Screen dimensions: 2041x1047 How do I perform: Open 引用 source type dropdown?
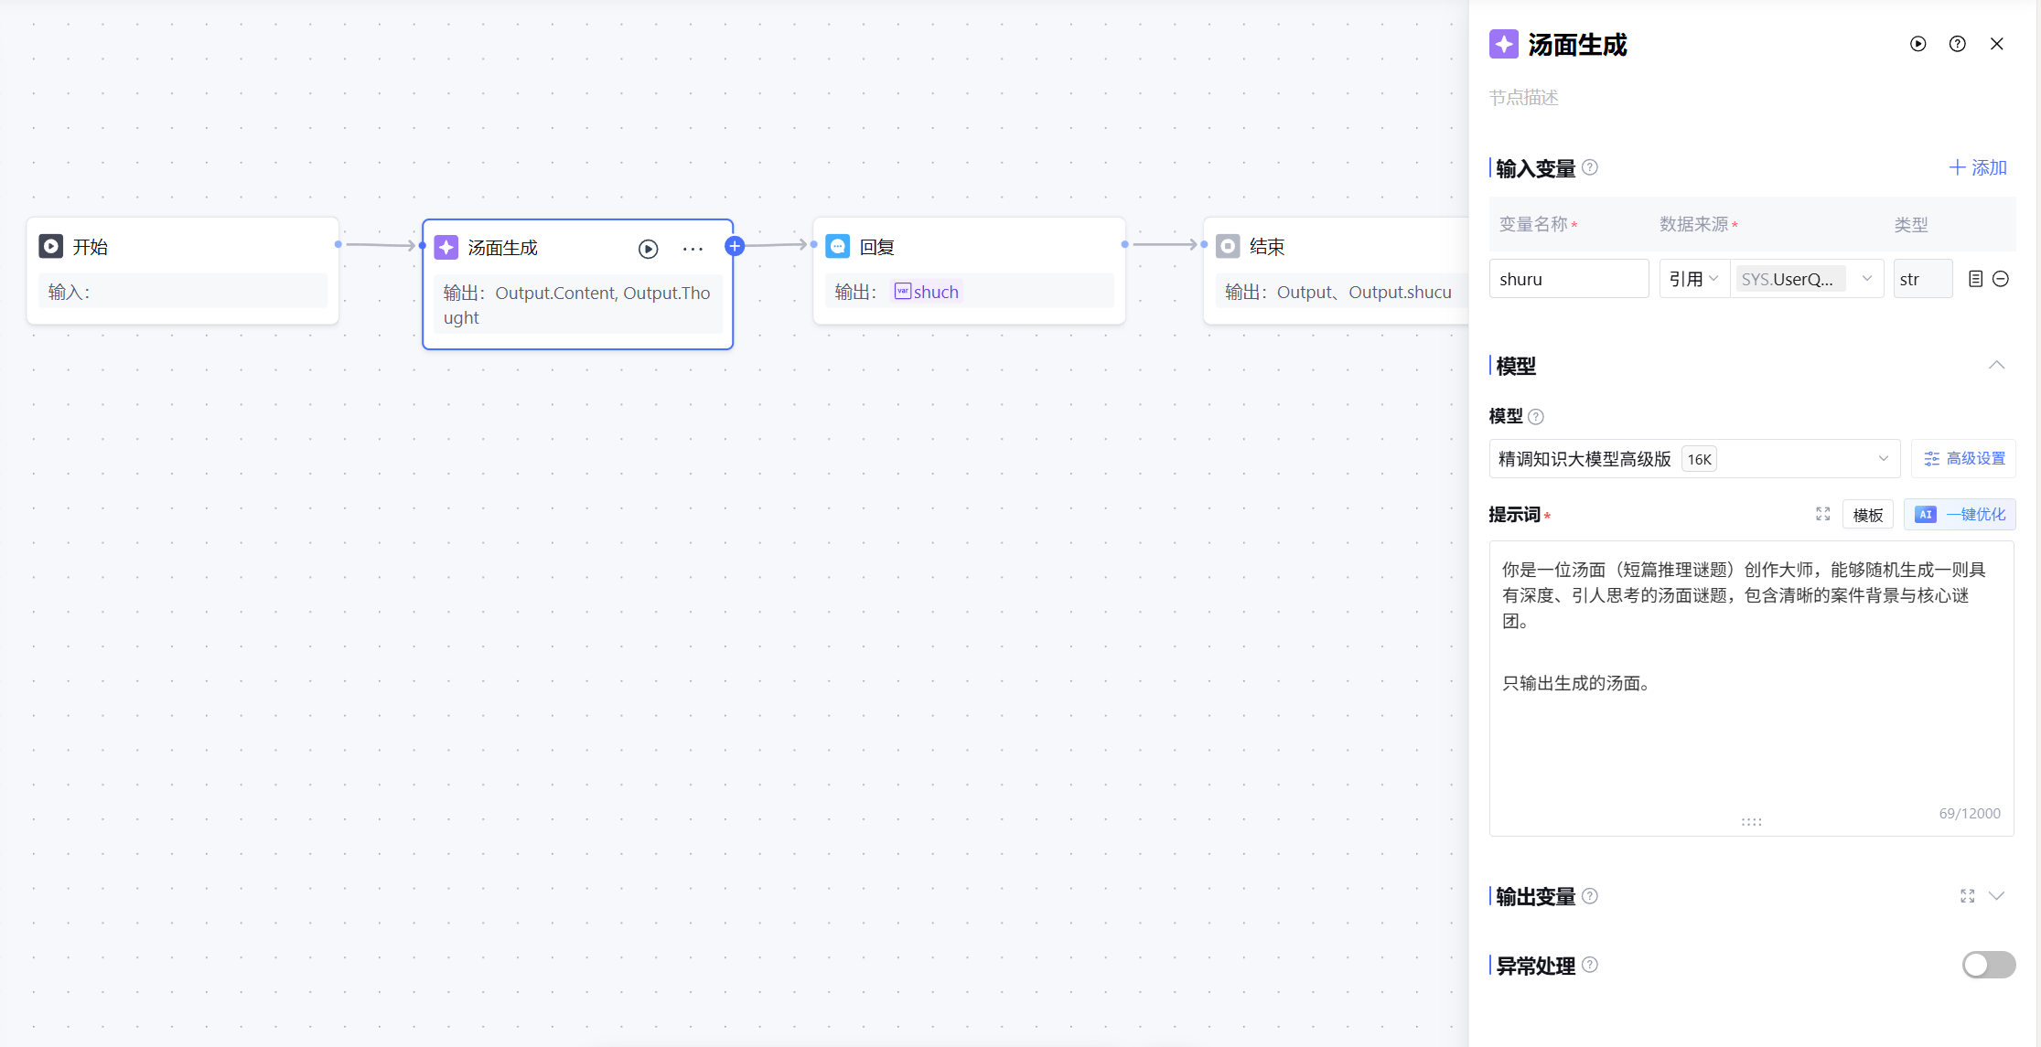coord(1693,279)
